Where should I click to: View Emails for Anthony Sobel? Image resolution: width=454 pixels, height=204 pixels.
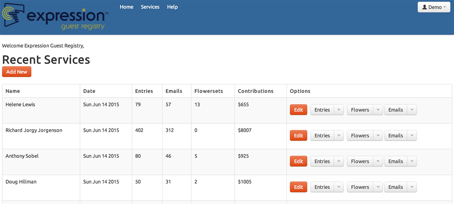(x=396, y=161)
